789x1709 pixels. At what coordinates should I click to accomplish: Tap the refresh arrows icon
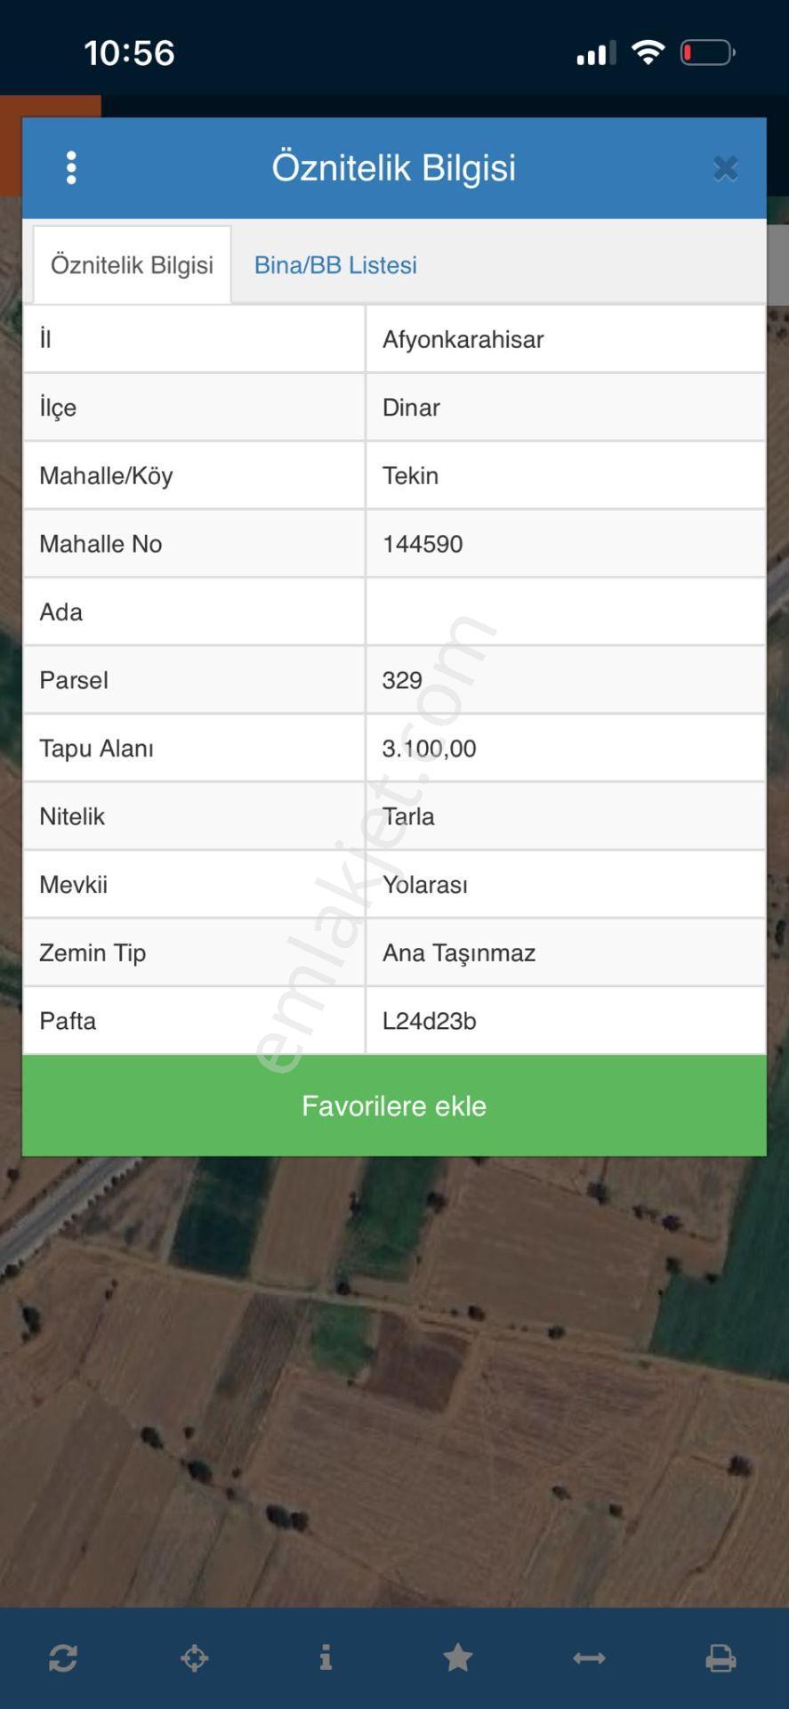point(63,1657)
